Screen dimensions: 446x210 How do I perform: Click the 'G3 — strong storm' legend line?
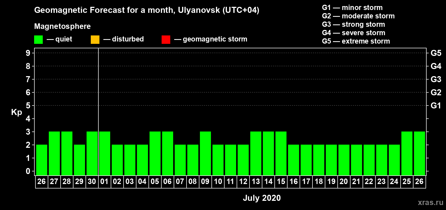353,24
